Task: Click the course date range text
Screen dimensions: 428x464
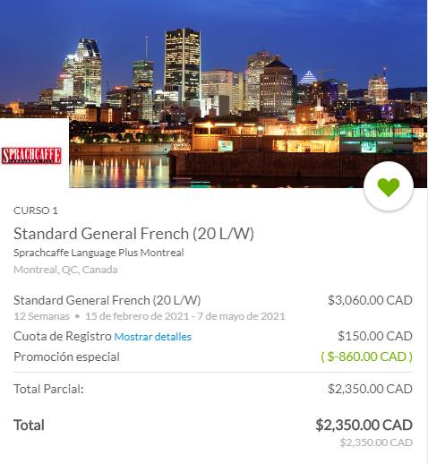Action: tap(185, 316)
